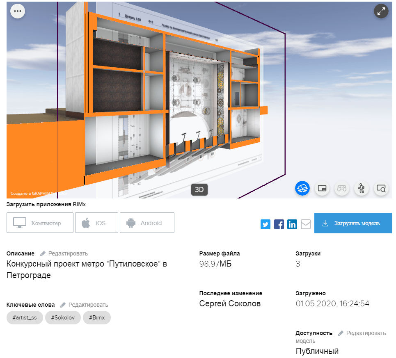Screen dimensions: 396x358
Task: Edit the Ключевые слова keywords
Action: [85, 305]
